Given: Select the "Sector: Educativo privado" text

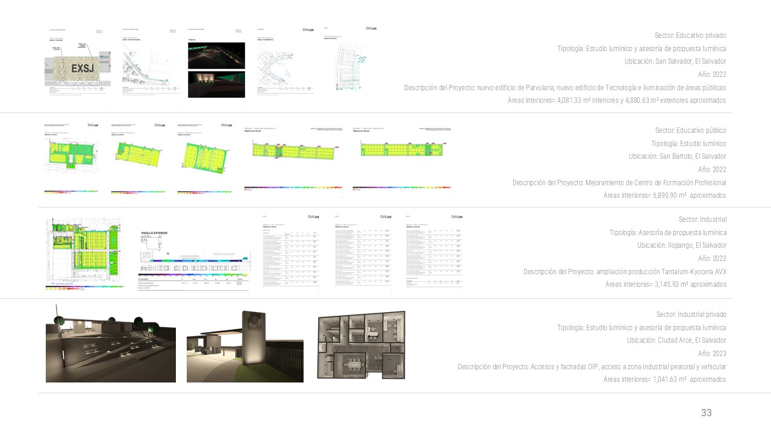Looking at the screenshot, I should (690, 35).
